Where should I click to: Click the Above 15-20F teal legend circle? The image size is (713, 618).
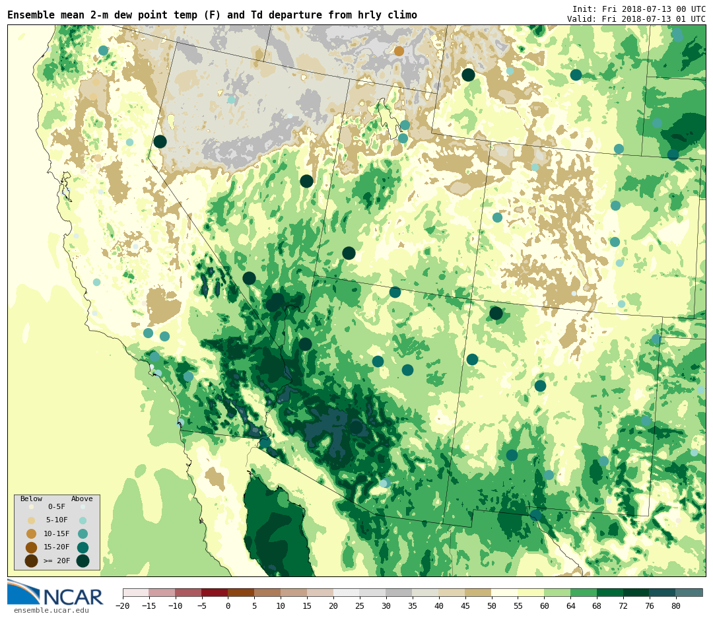[83, 547]
